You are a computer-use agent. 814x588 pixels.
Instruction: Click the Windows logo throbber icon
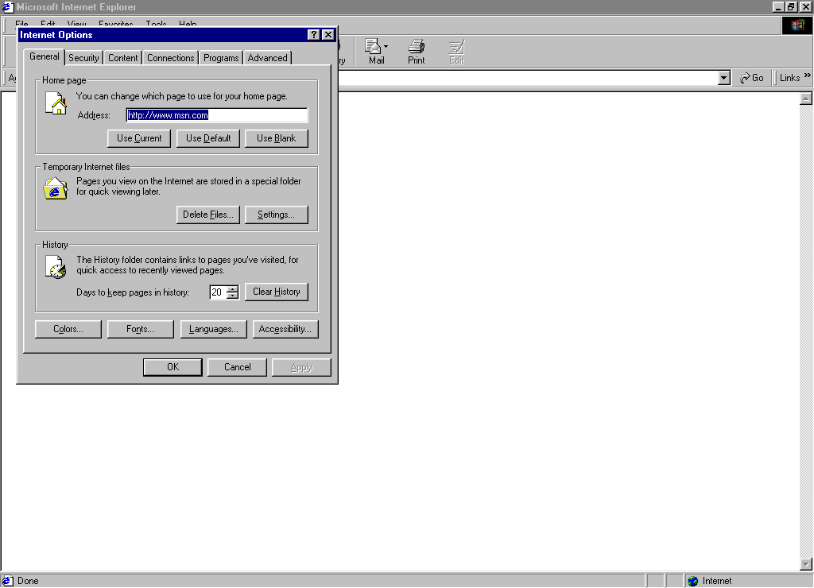click(797, 25)
